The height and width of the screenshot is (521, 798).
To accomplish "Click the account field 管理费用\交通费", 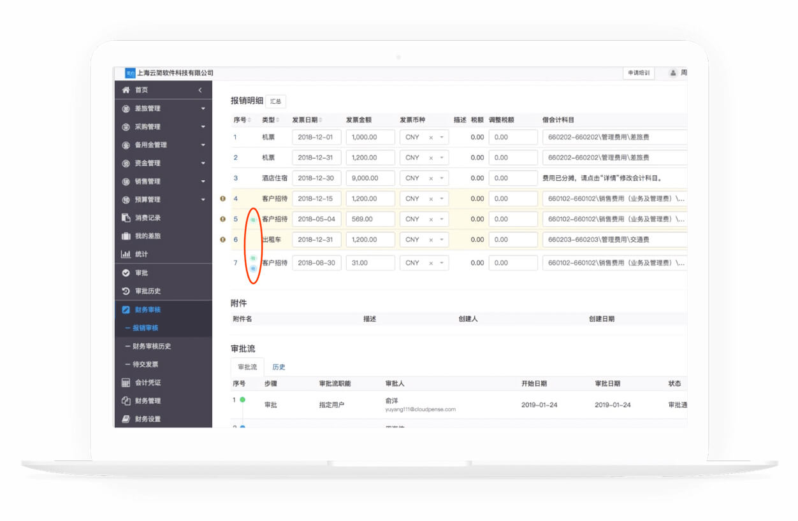I will coord(615,239).
